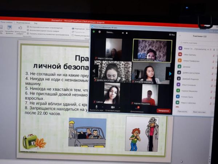Viewport: 218px width, 164px height.
Task: Stop video using Zoom camera icon
Action: (x=113, y=107)
